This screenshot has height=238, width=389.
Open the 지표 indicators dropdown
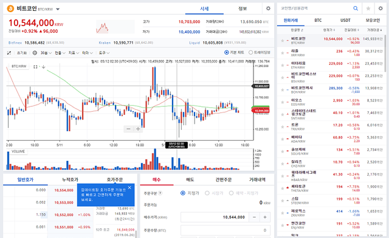[74, 53]
